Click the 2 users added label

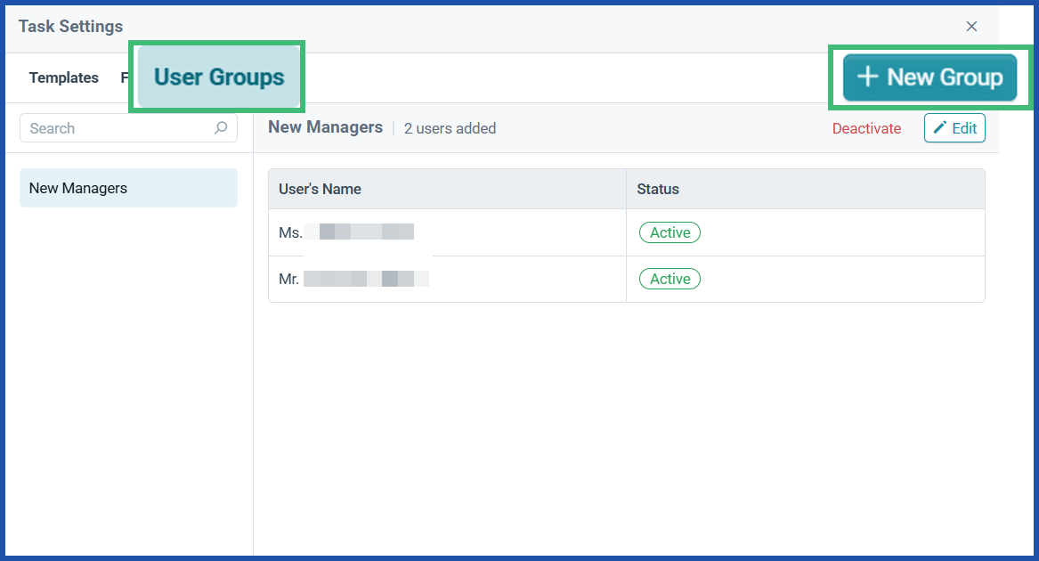450,128
